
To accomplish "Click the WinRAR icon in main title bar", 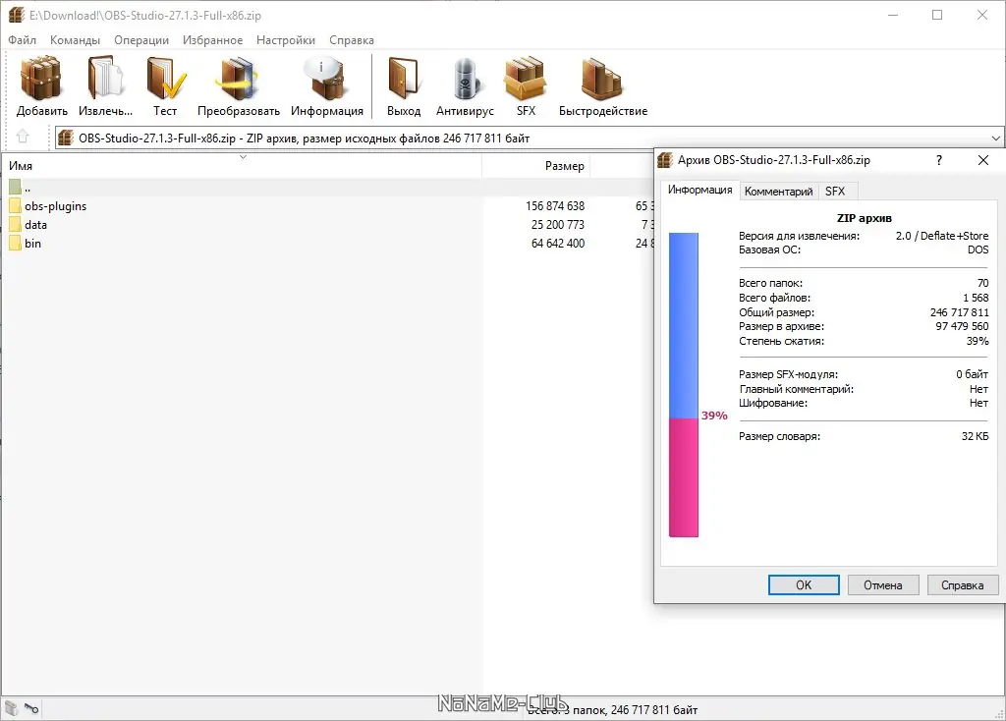I will point(16,15).
